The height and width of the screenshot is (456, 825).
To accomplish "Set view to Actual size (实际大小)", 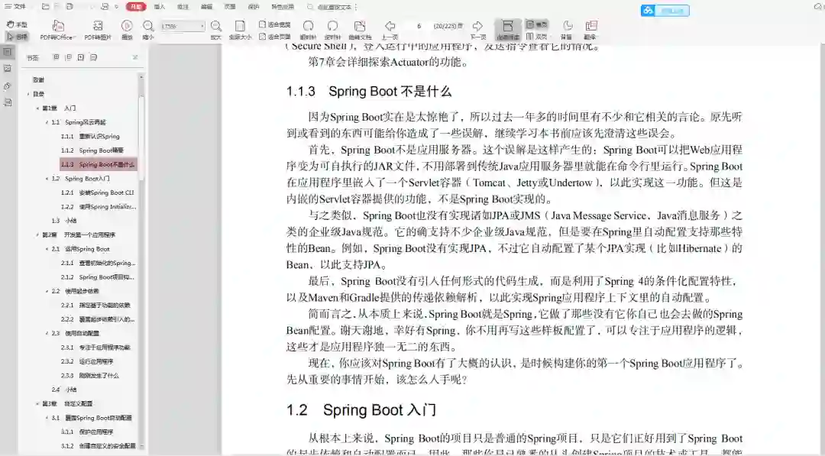I will click(x=240, y=30).
